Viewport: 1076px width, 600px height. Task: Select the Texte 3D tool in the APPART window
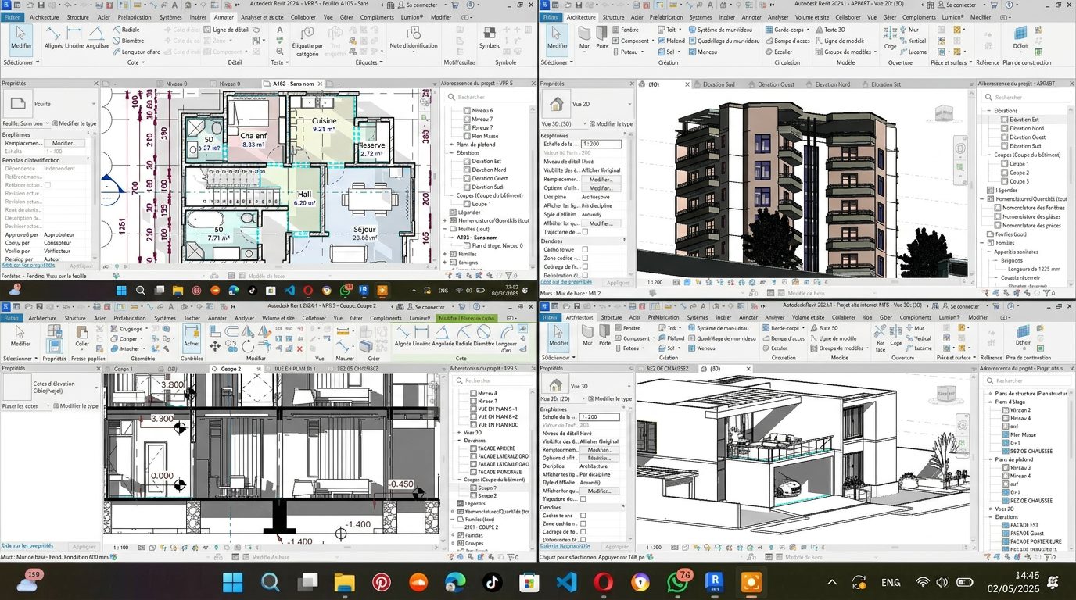pos(829,30)
